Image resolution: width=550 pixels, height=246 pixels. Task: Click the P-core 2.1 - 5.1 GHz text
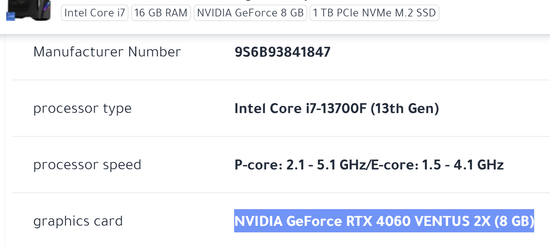pos(300,165)
